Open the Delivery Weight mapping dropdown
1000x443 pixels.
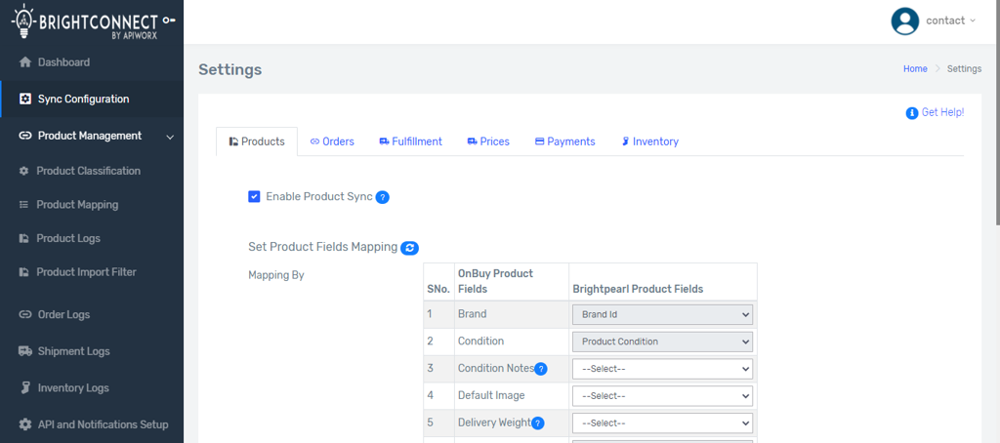click(663, 423)
